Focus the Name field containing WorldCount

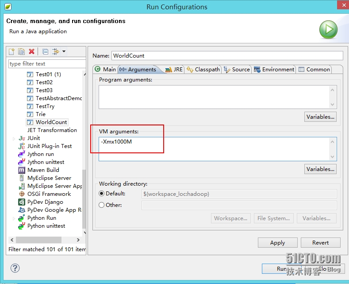coord(227,55)
